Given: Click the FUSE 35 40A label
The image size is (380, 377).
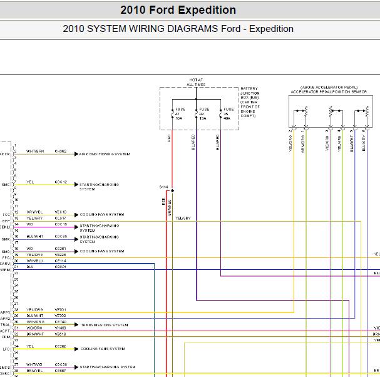Looking at the screenshot, I should 229,114.
